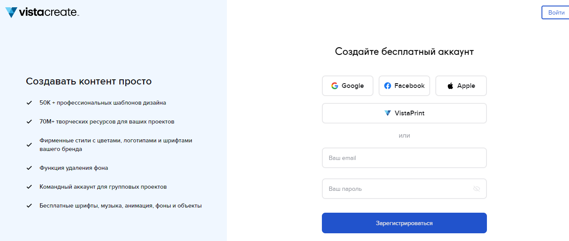Click the 'Создайте бесплатный аккаунт' heading
The image size is (569, 241).
coord(404,52)
